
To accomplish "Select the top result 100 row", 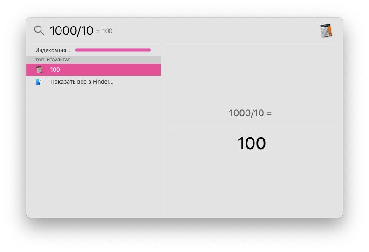I will pyautogui.click(x=94, y=70).
